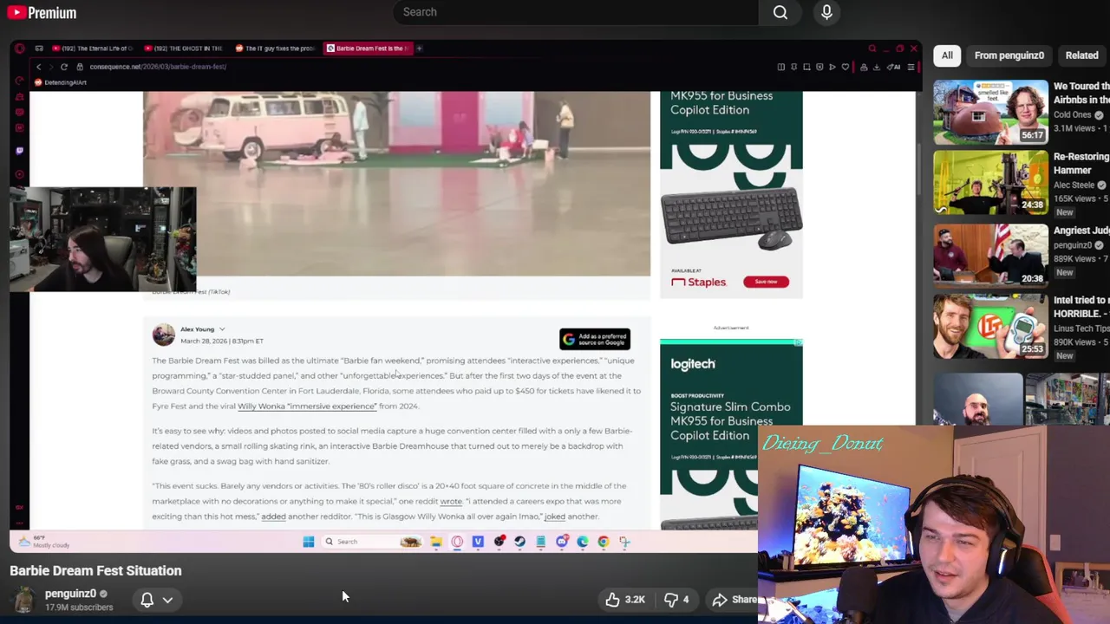Click the consequence.net address bar URL
The image size is (1110, 624).
click(x=157, y=67)
